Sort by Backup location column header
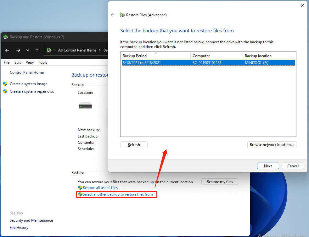This screenshot has width=309, height=237. [x=269, y=56]
